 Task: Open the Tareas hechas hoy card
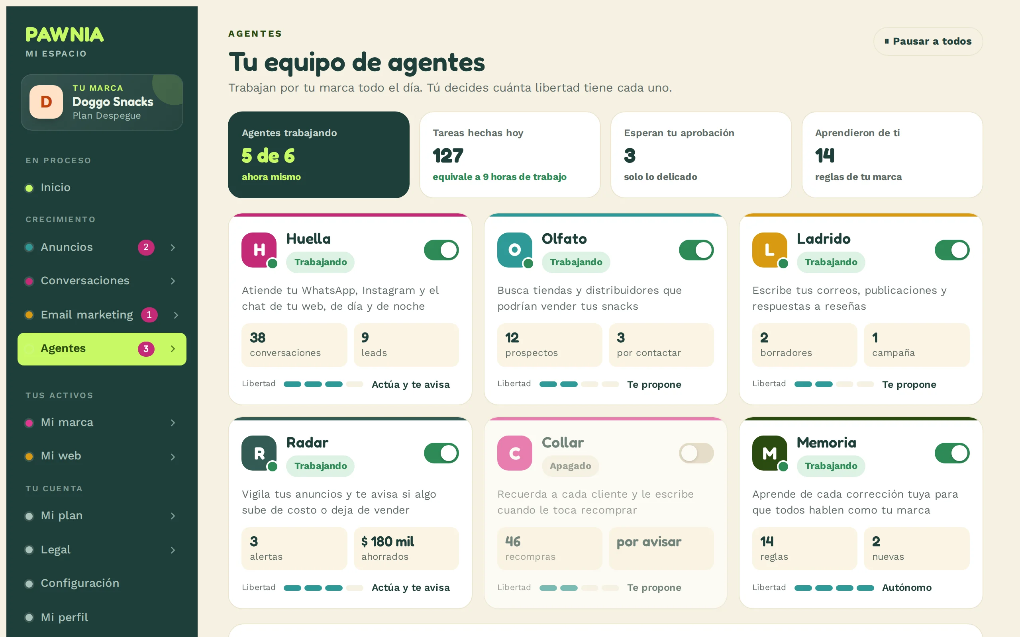pos(510,154)
